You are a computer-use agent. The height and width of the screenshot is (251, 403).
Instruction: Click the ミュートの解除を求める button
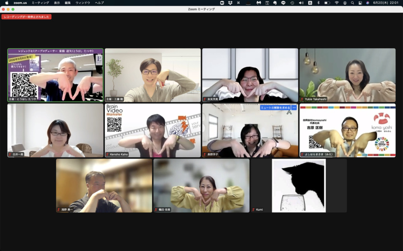coord(275,107)
